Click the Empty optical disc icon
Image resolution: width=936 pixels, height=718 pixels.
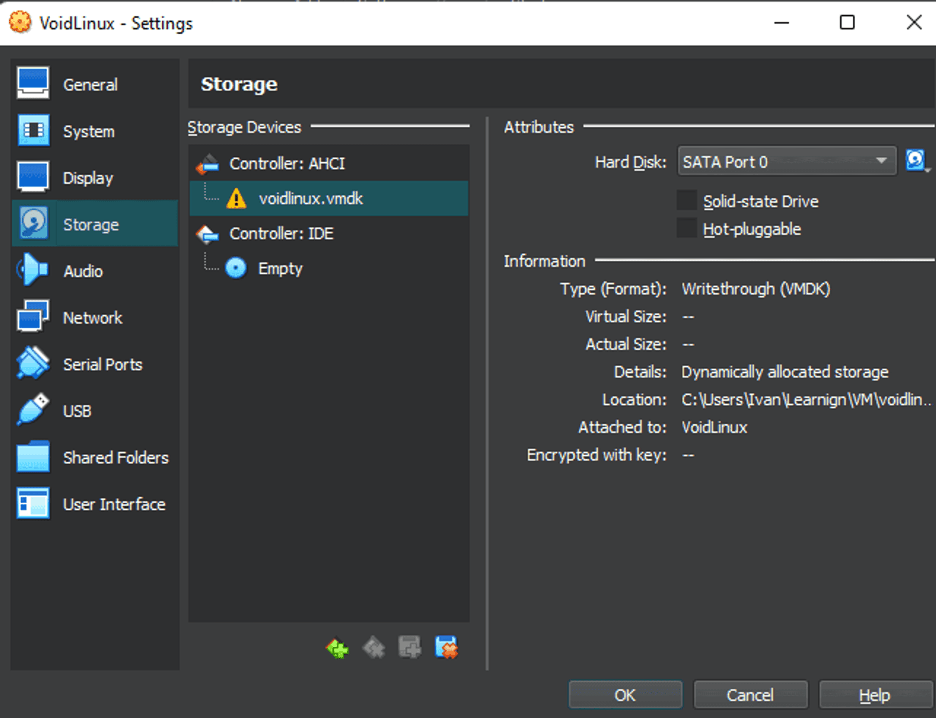point(236,268)
